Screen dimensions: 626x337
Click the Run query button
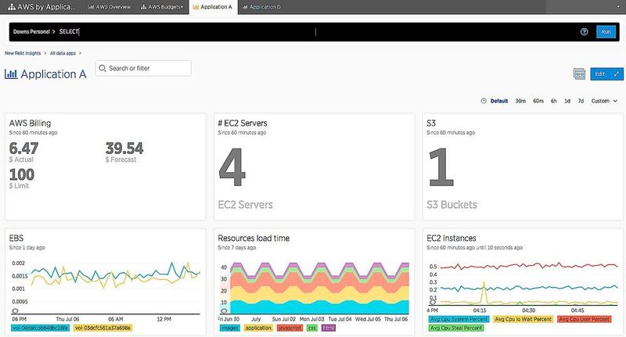click(606, 31)
